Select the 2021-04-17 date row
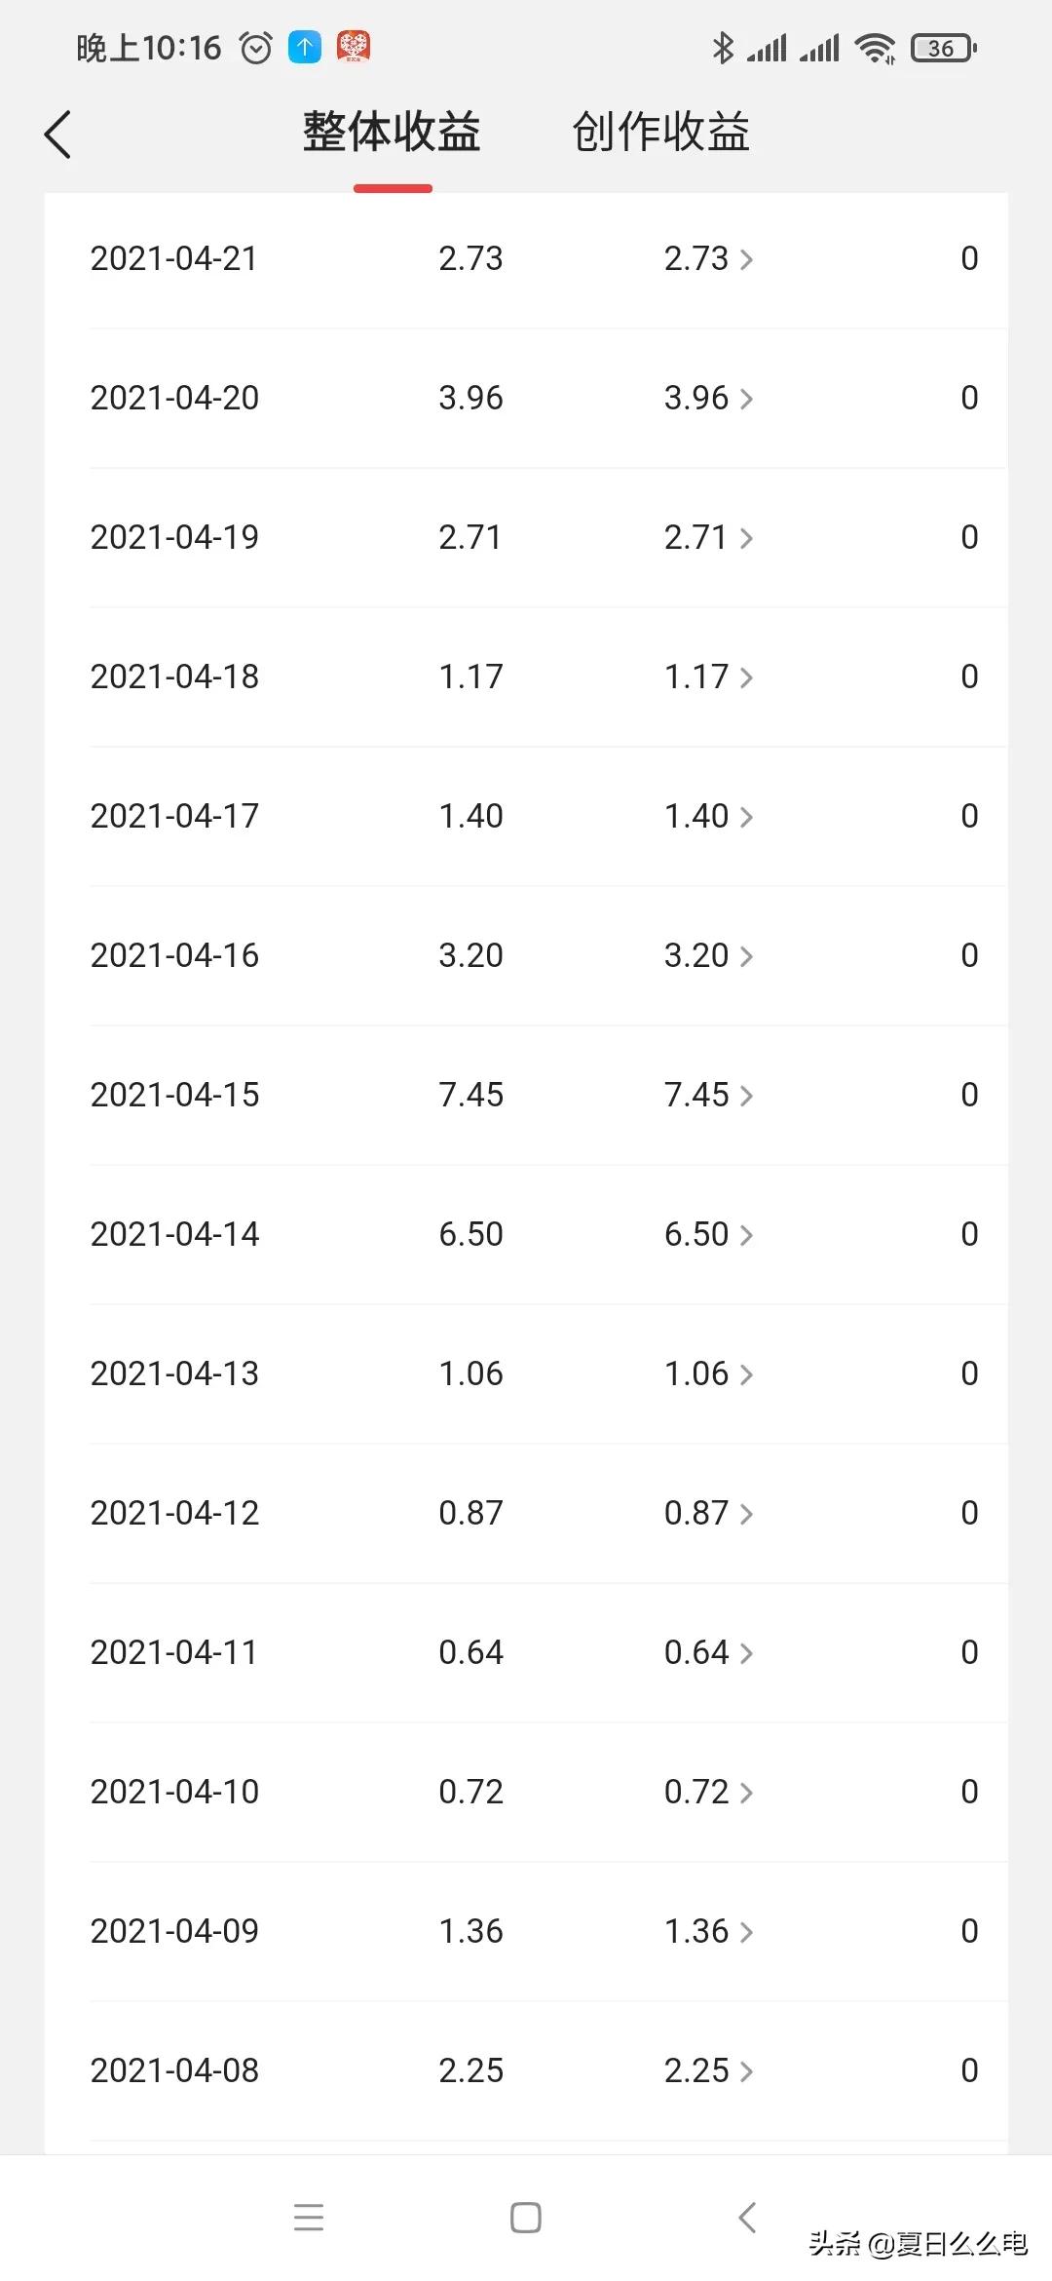Screen dimensions: 1052x2281 526,816
